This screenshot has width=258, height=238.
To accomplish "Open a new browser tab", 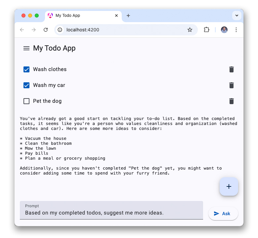I will (128, 16).
